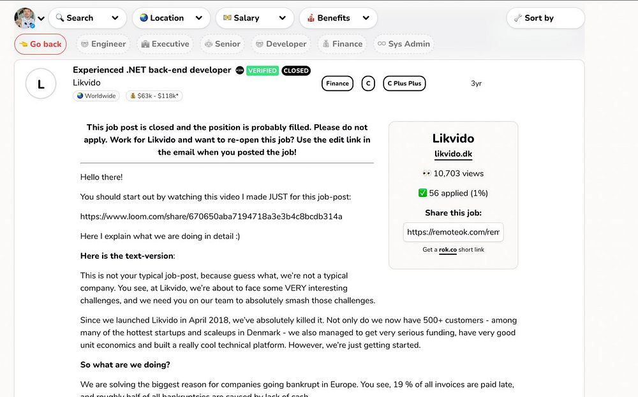638x397 pixels.
Task: Follow the rok.co short link
Action: 447,250
